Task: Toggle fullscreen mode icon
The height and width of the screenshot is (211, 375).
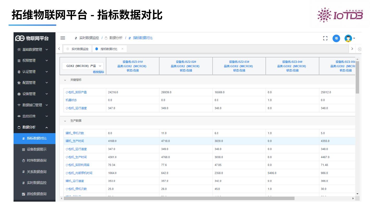Action: tap(325, 38)
